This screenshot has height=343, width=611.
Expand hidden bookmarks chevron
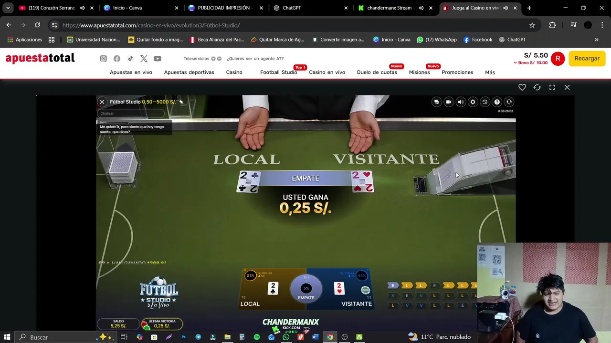(x=596, y=40)
